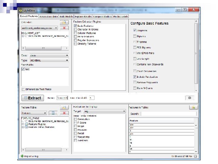Click the FEATURE_TABLE horizontal scrollbar thumb

point(43,150)
